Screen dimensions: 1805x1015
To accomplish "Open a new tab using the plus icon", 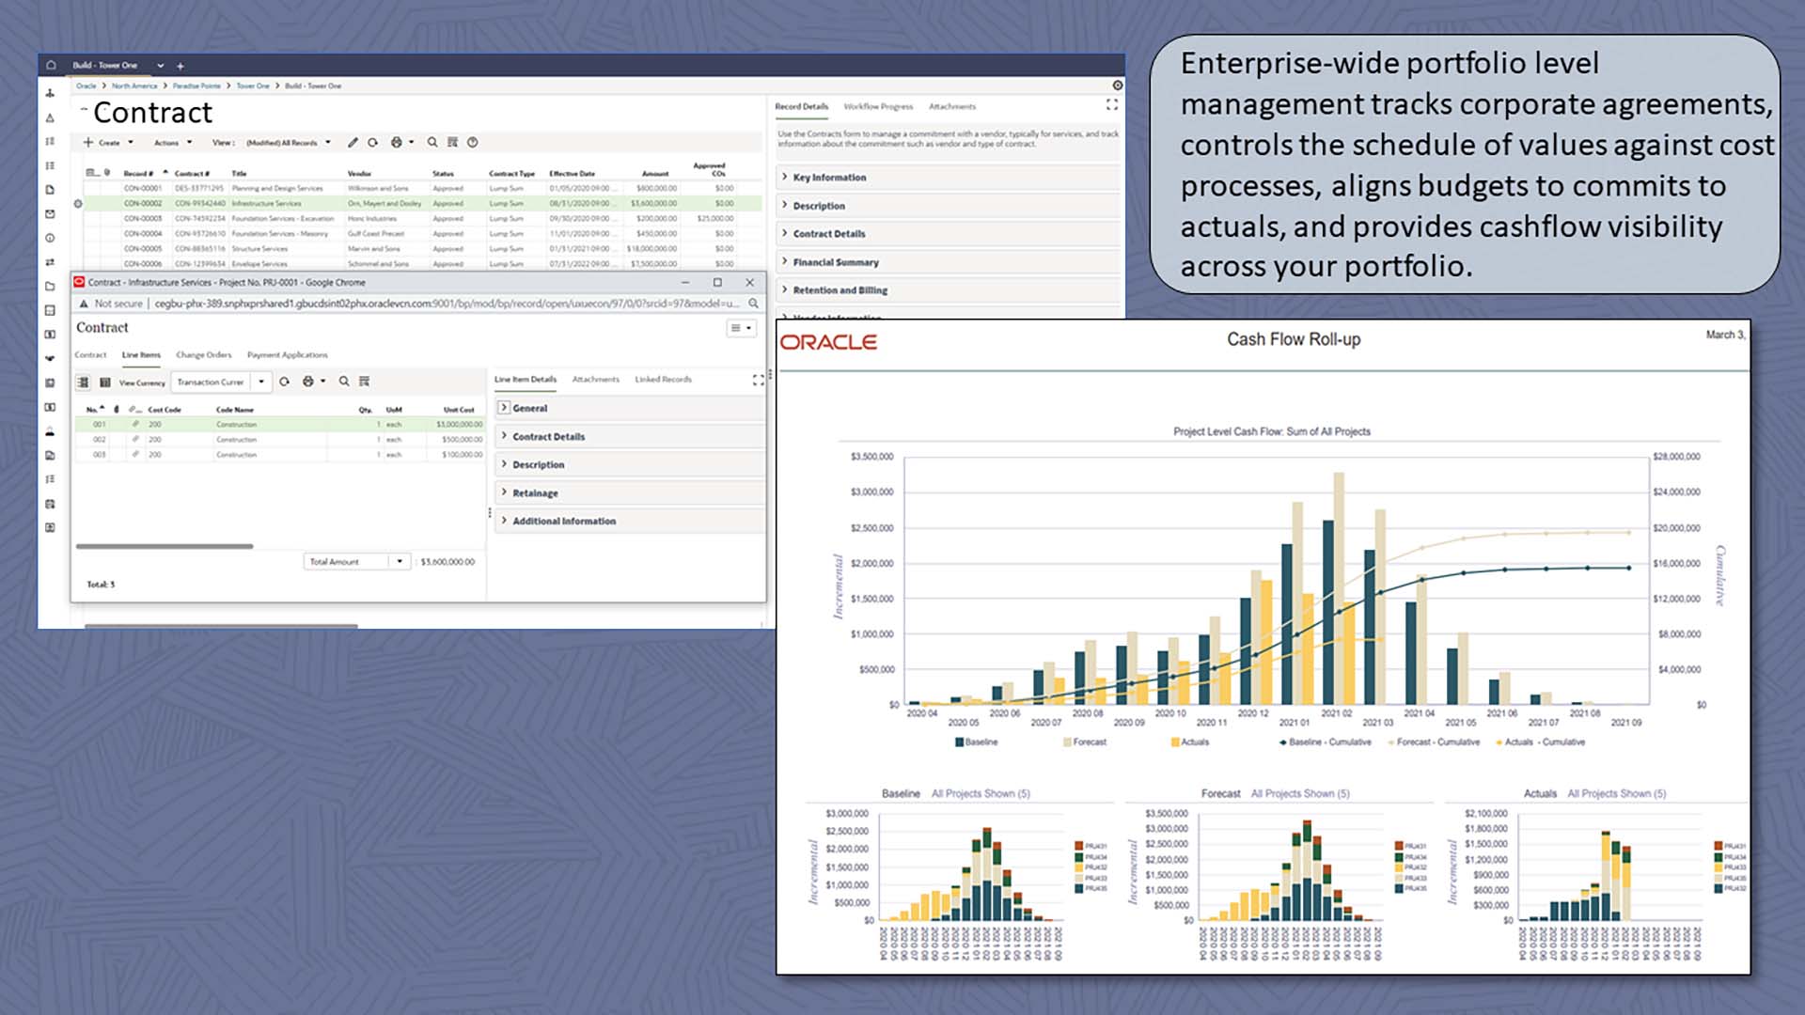I will [180, 66].
